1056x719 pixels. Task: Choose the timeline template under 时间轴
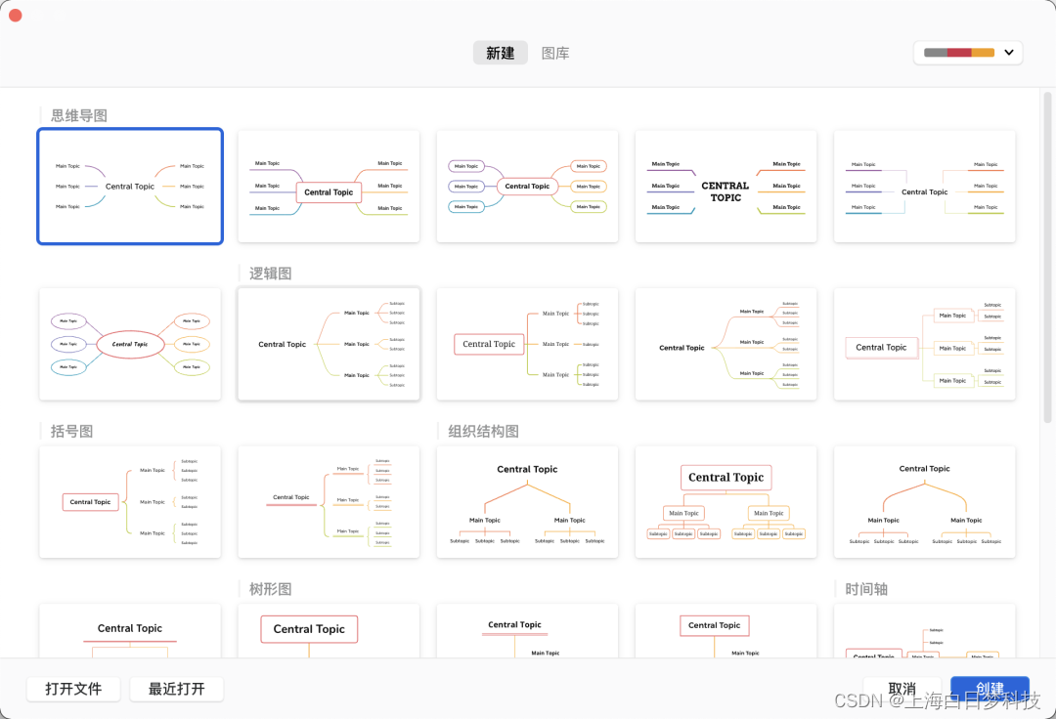click(x=924, y=635)
